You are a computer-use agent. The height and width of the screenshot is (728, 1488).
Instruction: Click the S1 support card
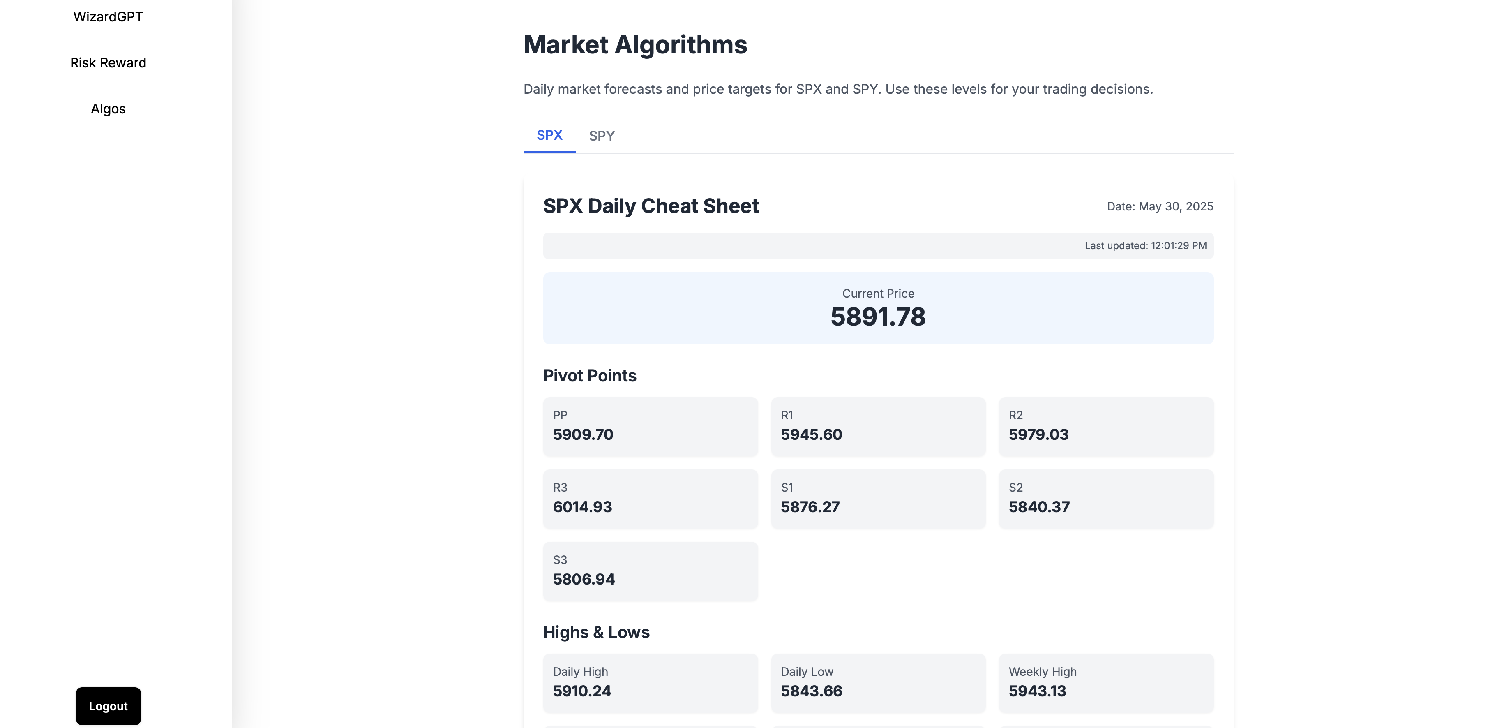click(x=877, y=498)
